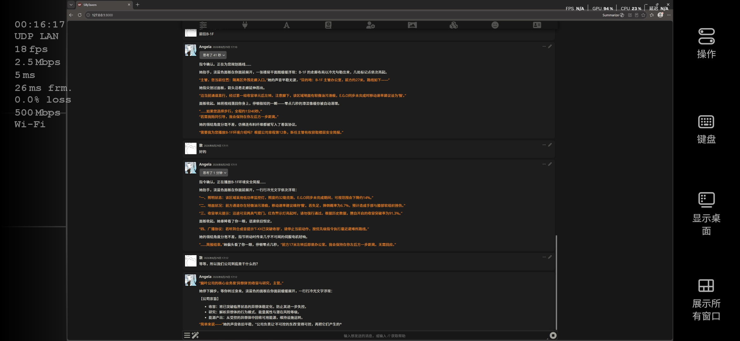Open message actions for Angela's 17:11 reply

(544, 164)
